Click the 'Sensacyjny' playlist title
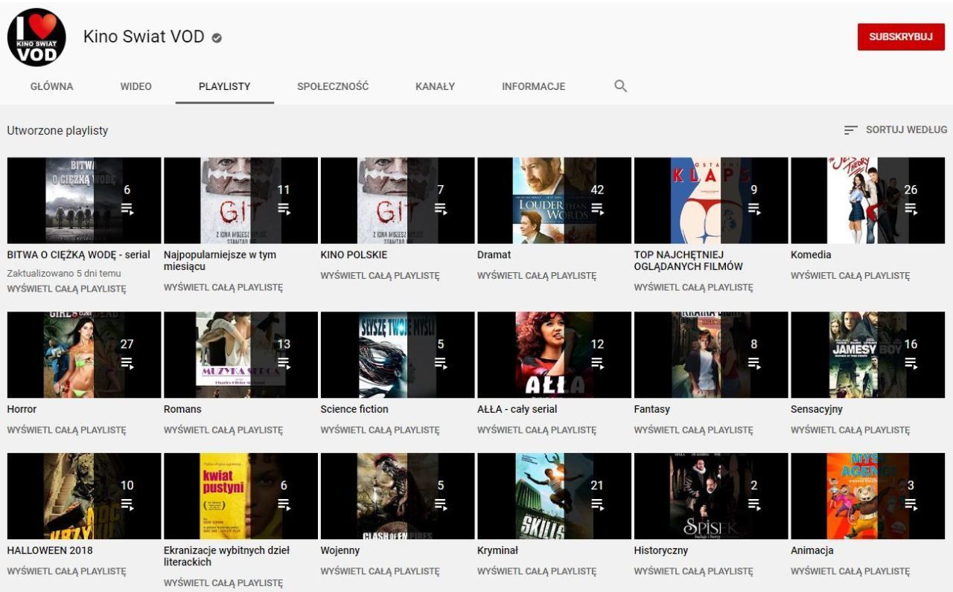 [x=817, y=409]
